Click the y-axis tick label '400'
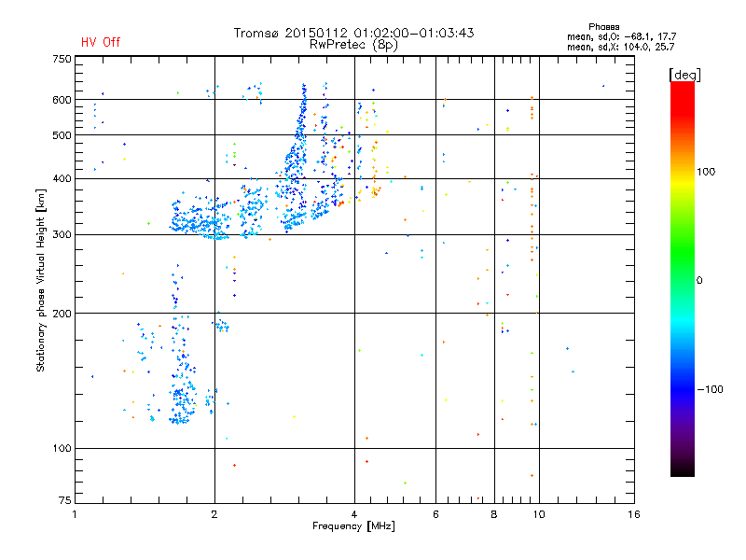Screen dimensions: 746x560 pyautogui.click(x=62, y=178)
